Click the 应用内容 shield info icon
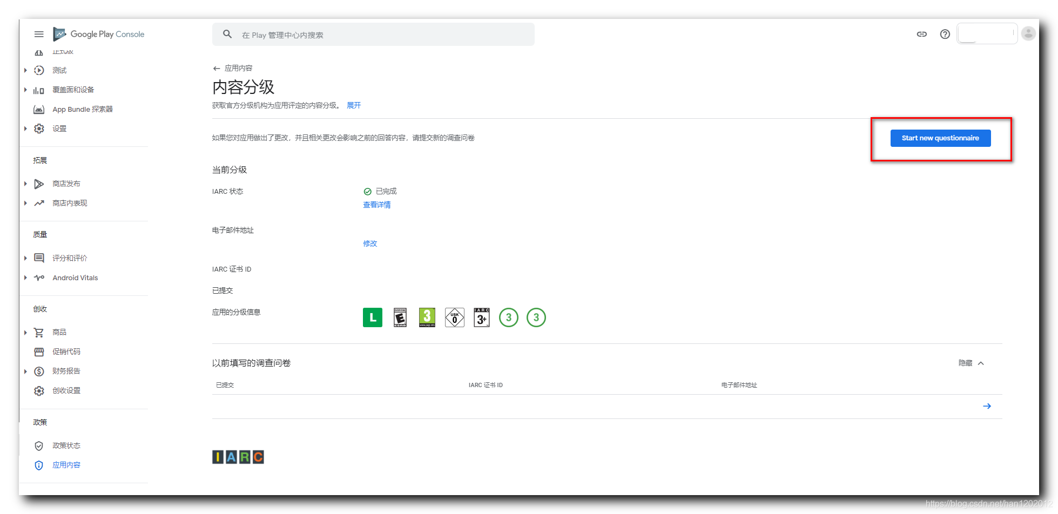Image resolution: width=1058 pixels, height=514 pixels. 39,465
